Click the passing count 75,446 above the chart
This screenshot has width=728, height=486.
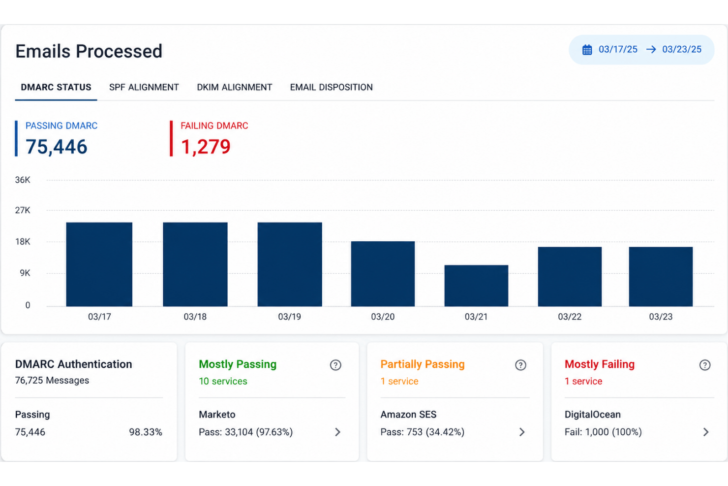(57, 147)
